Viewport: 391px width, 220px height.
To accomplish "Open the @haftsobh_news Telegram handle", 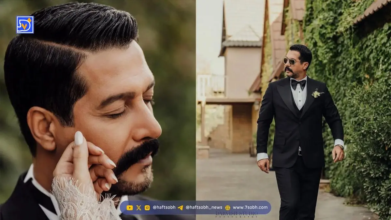I will [204, 208].
